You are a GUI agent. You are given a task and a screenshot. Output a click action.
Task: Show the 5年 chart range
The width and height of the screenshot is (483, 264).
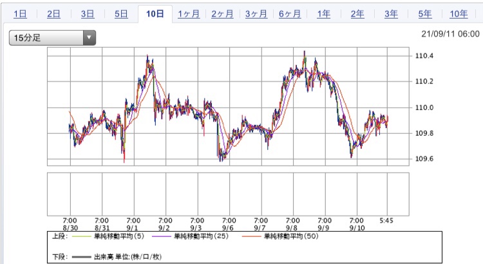point(425,14)
